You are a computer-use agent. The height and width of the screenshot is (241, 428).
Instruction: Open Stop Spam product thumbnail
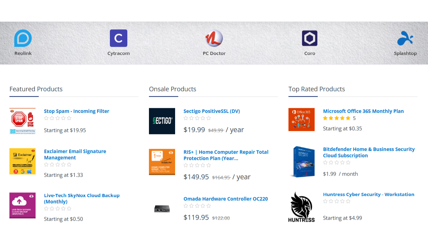[x=22, y=121]
